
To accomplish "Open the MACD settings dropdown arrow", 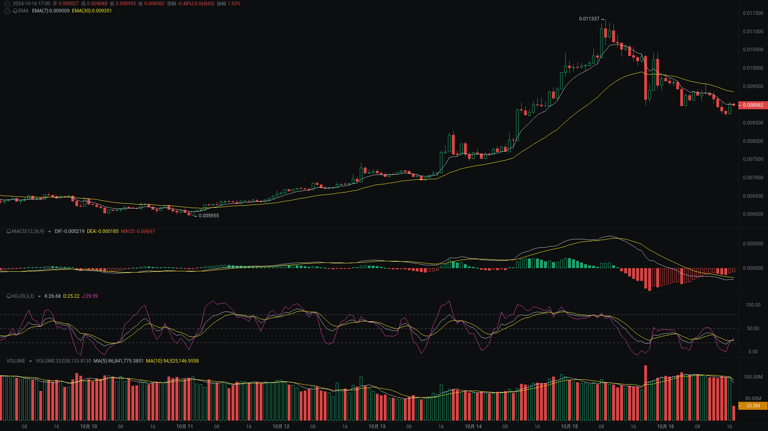I will click(49, 231).
